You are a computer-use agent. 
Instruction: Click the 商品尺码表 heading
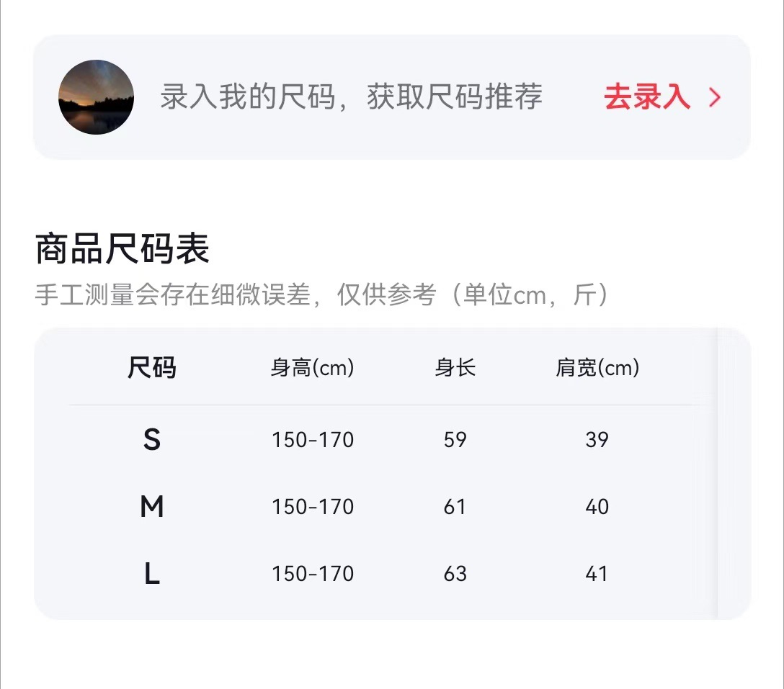(122, 249)
